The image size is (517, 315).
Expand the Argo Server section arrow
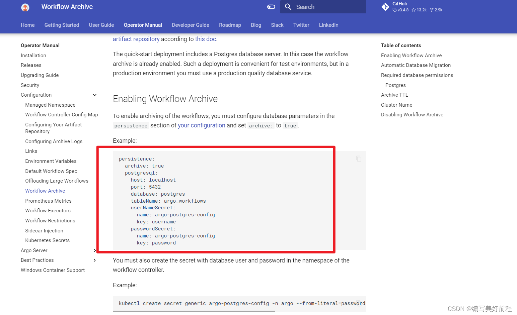[95, 250]
